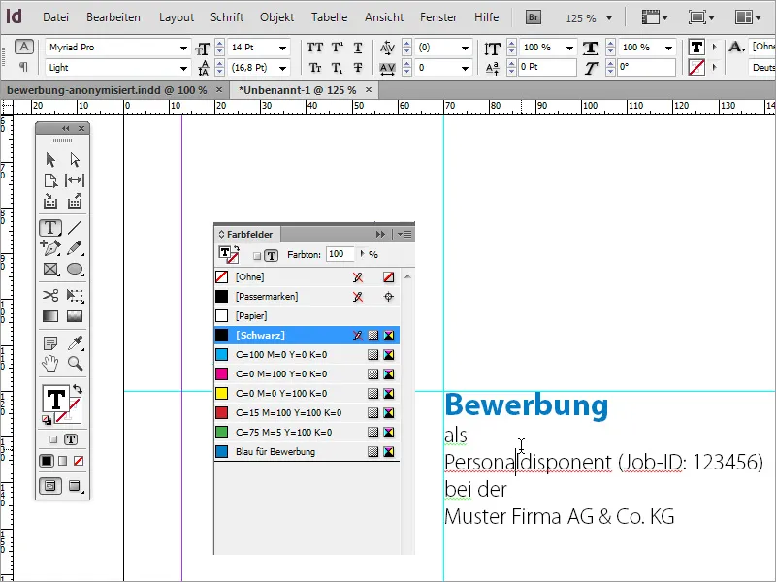The width and height of the screenshot is (776, 582).
Task: Increase font size with the stepper arrow
Action: click(218, 42)
